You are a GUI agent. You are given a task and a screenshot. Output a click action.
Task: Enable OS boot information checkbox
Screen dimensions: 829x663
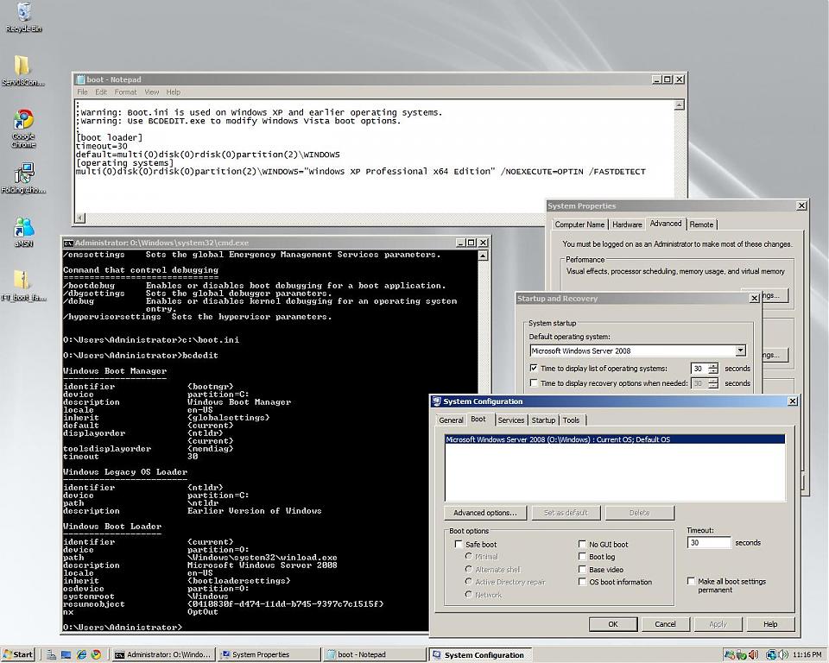pyautogui.click(x=582, y=582)
